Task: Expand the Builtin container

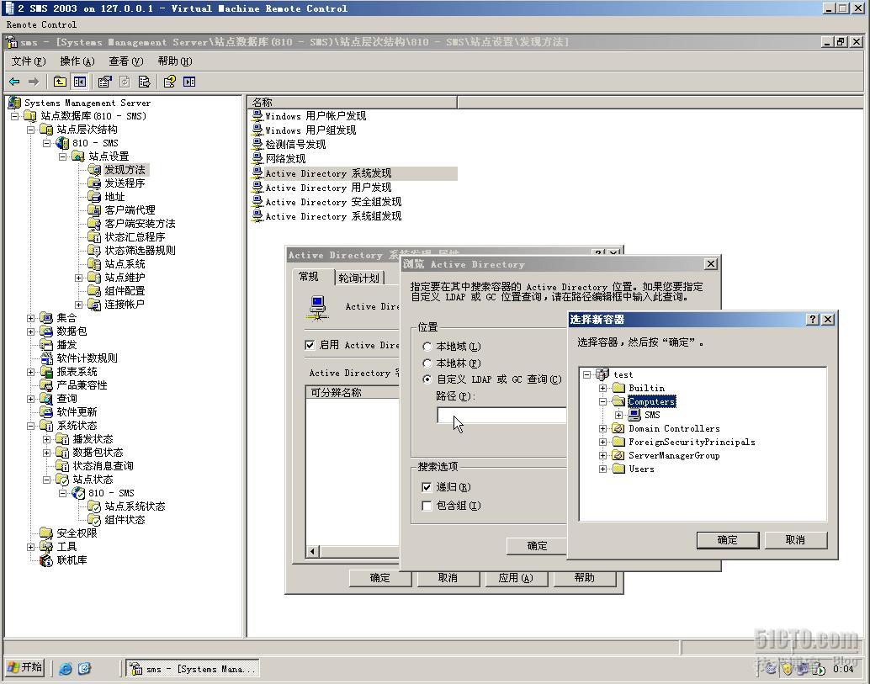Action: click(x=603, y=389)
